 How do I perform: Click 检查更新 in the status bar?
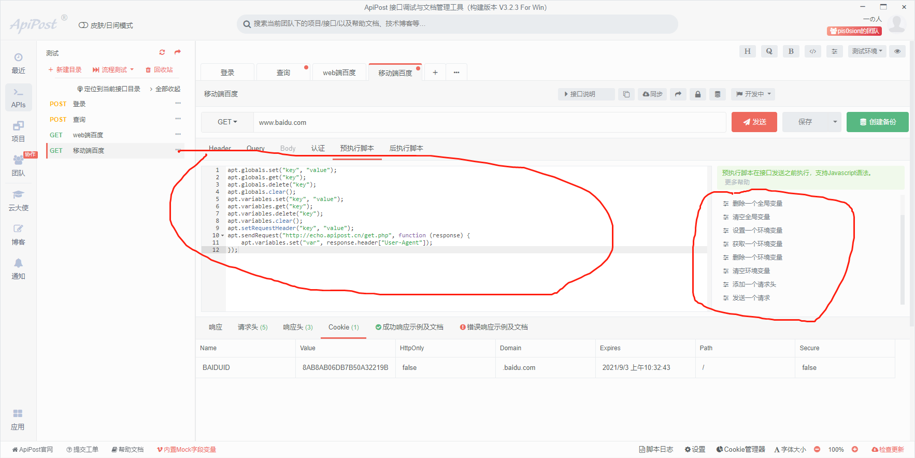888,449
